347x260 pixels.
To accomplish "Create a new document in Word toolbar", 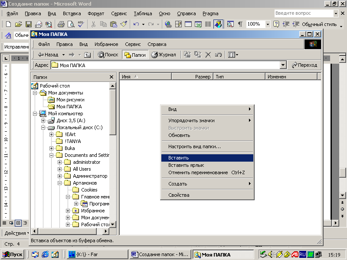I will 8,24.
